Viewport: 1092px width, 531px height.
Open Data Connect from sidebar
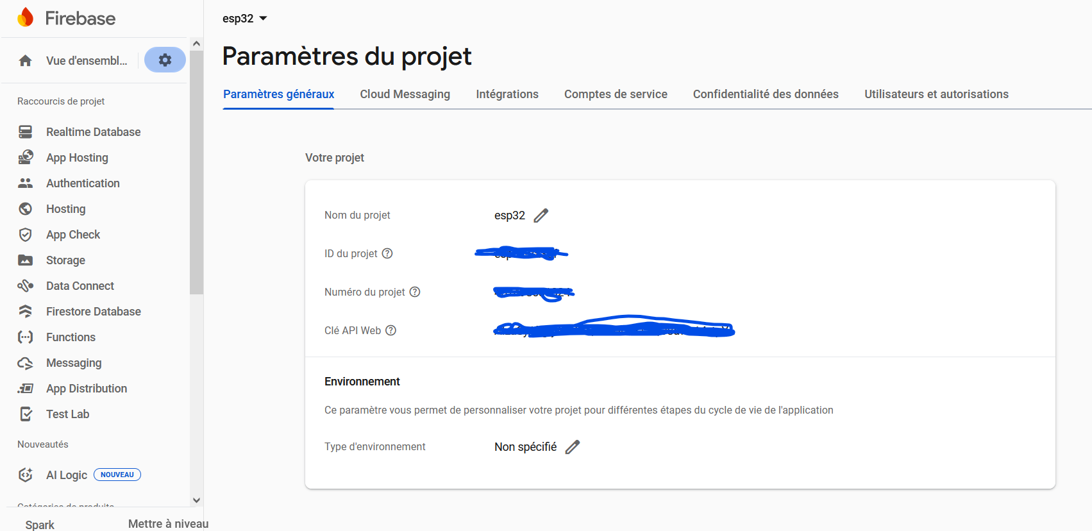pyautogui.click(x=80, y=286)
